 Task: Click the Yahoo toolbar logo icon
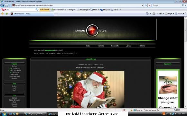point(4,10)
